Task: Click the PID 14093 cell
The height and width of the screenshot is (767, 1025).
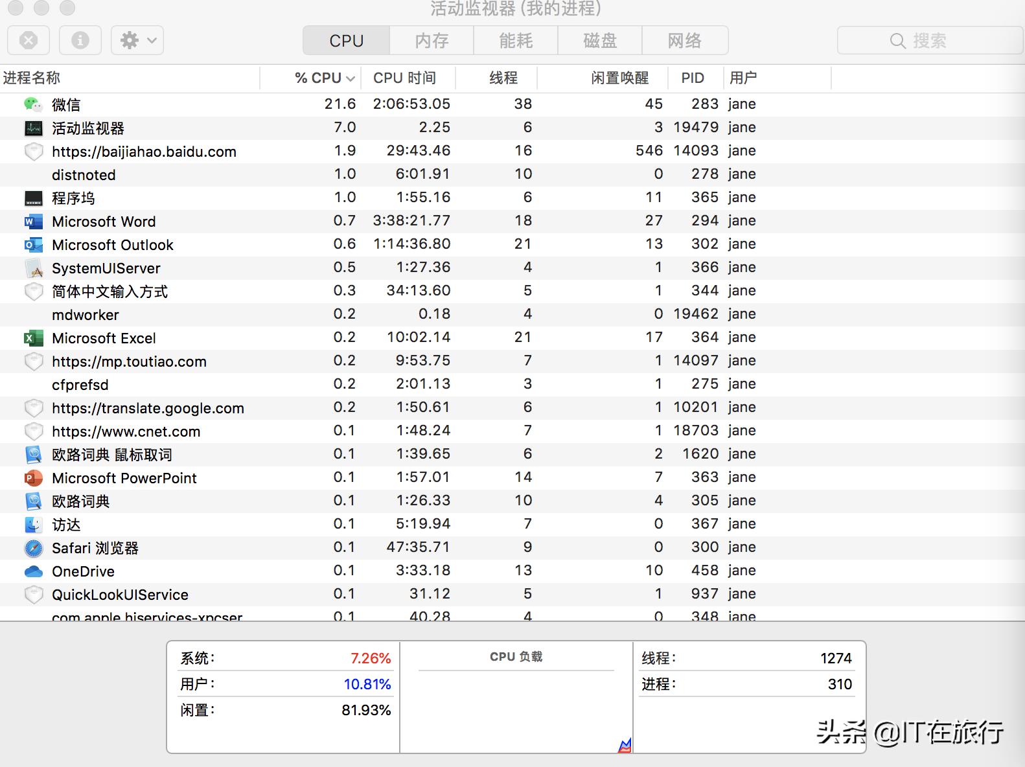Action: point(696,150)
